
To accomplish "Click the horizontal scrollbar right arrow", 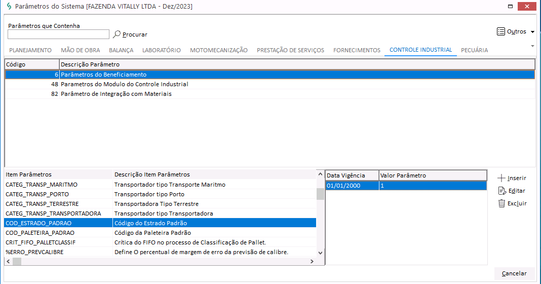I will pyautogui.click(x=312, y=262).
